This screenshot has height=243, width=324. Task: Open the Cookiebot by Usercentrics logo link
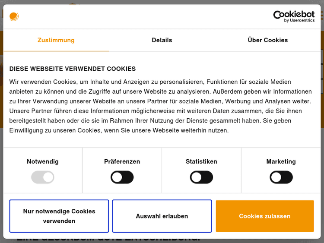[294, 16]
